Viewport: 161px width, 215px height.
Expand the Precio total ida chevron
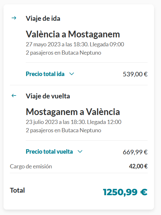coord(72,74)
